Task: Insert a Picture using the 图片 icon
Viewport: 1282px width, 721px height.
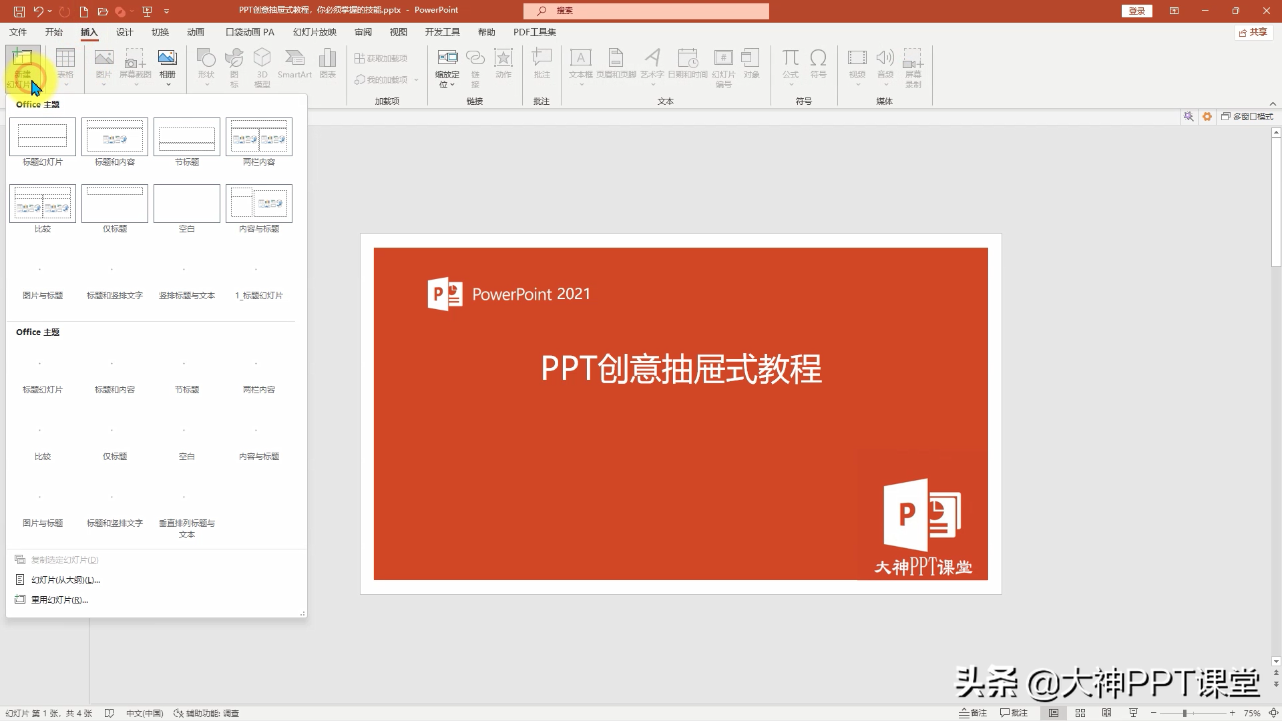Action: pyautogui.click(x=103, y=67)
